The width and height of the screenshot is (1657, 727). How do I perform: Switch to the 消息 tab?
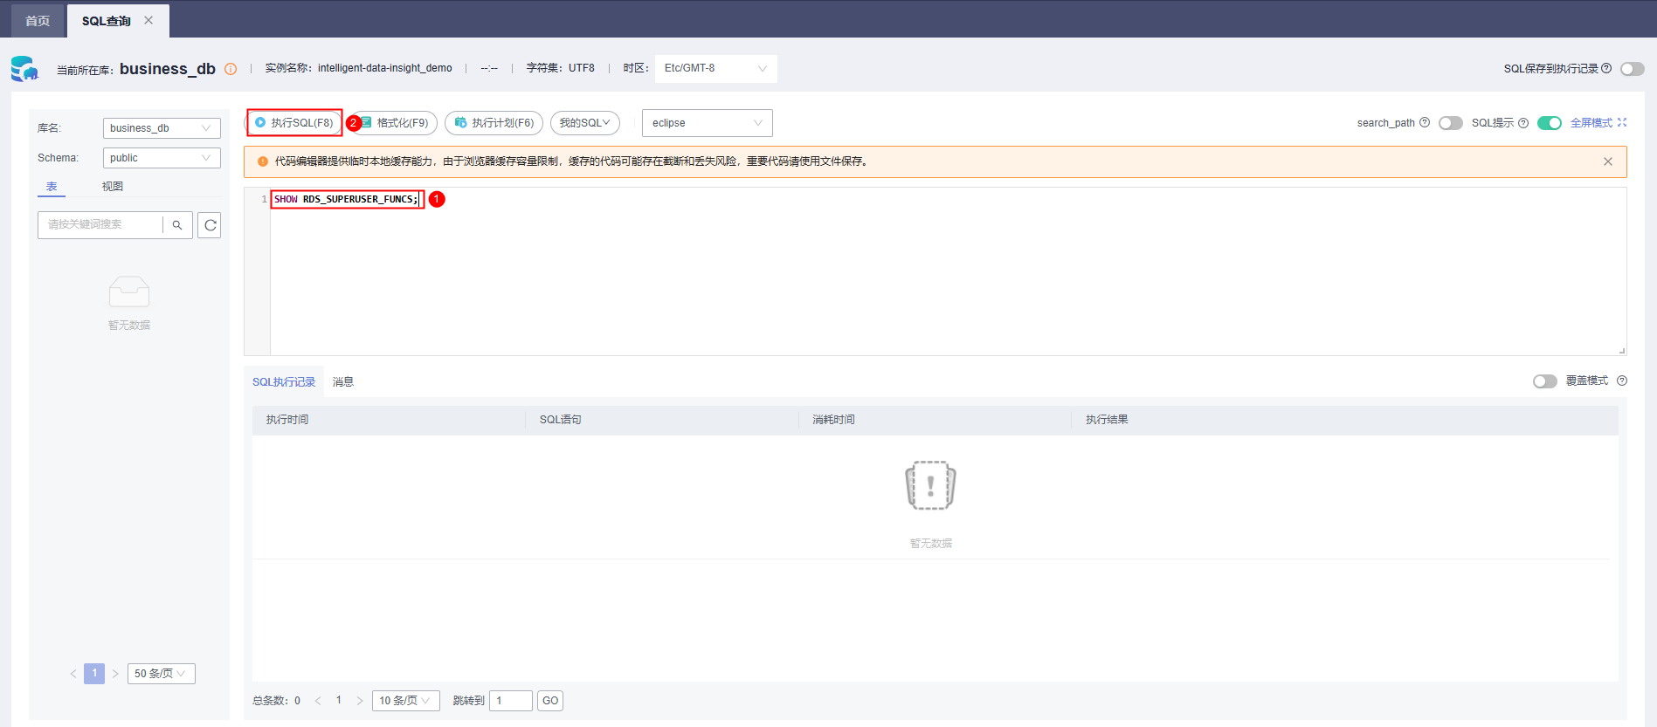point(343,382)
